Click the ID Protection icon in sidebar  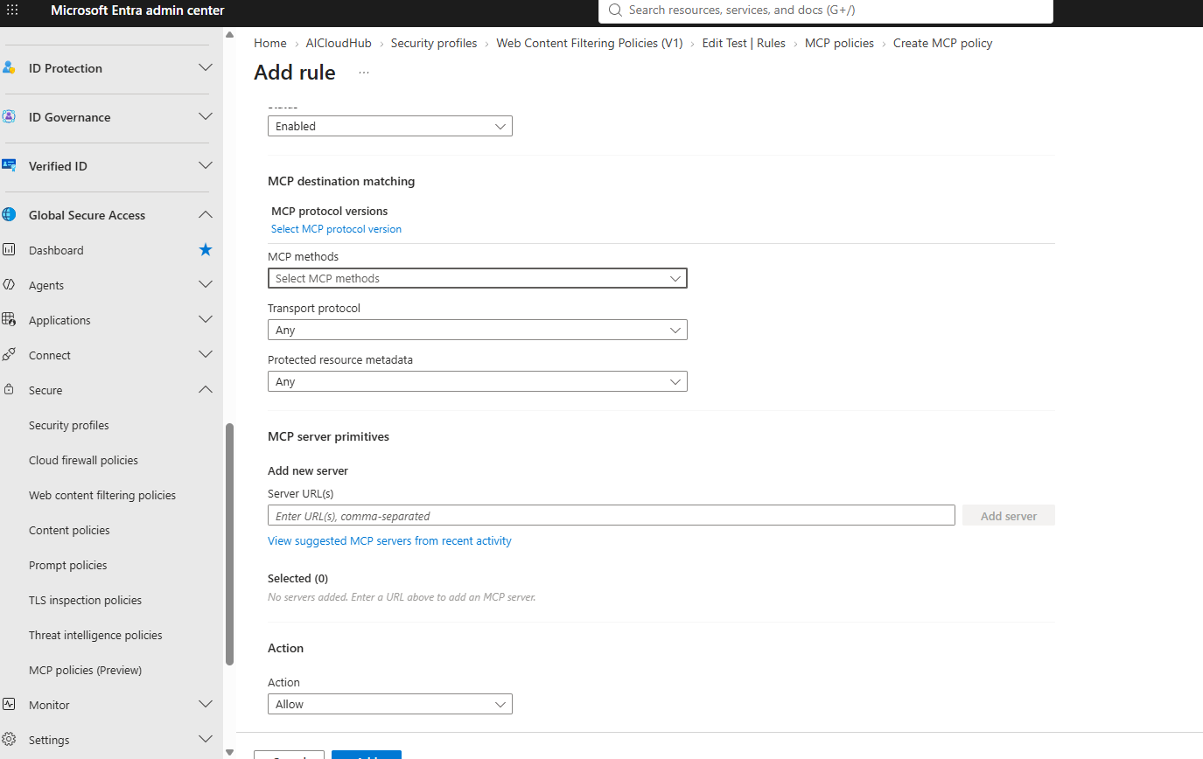coord(9,68)
